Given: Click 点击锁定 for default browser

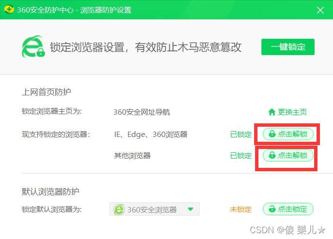Looking at the screenshot, I should (288, 209).
